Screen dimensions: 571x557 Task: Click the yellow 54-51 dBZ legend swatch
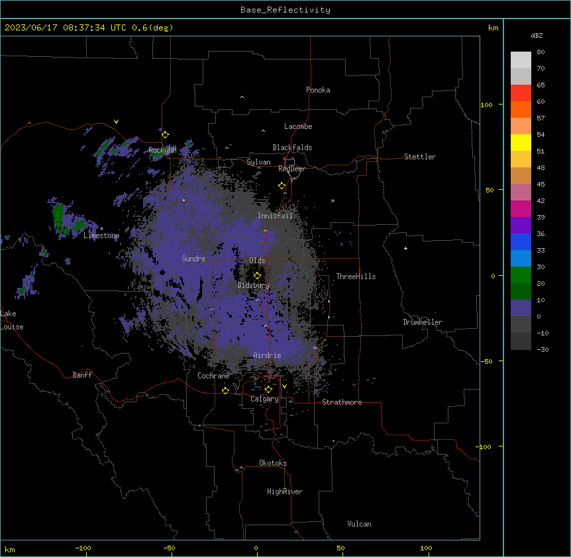(x=521, y=142)
